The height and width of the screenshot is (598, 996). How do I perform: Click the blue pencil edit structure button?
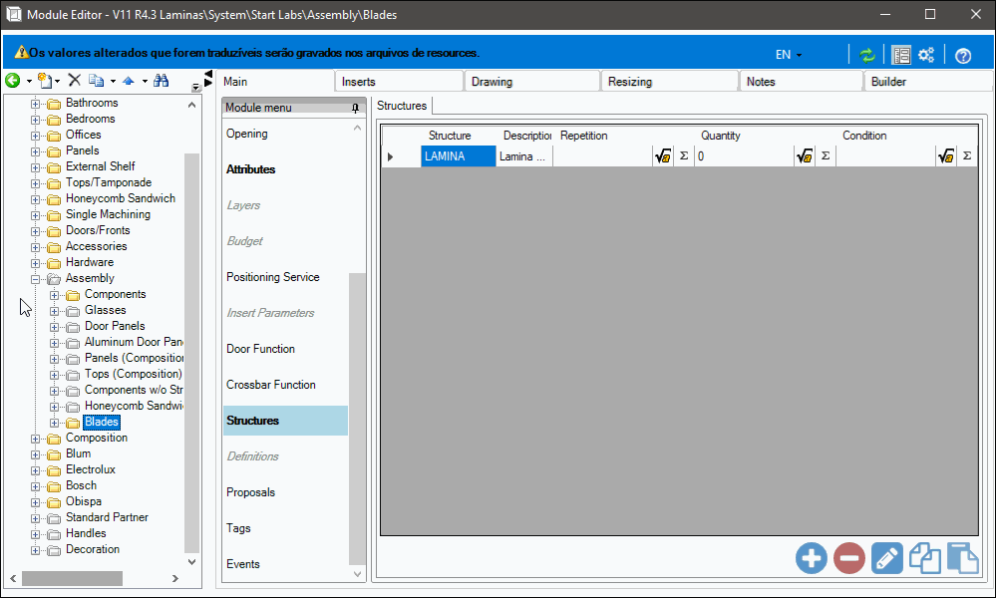[x=886, y=559]
